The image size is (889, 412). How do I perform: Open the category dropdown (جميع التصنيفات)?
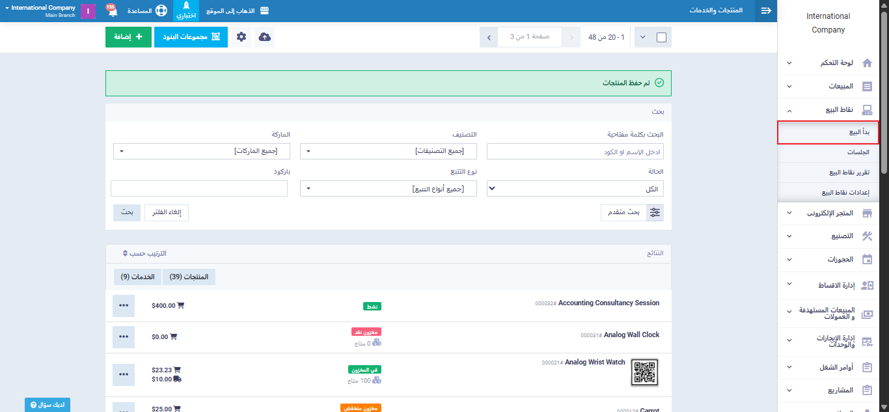[x=388, y=151]
